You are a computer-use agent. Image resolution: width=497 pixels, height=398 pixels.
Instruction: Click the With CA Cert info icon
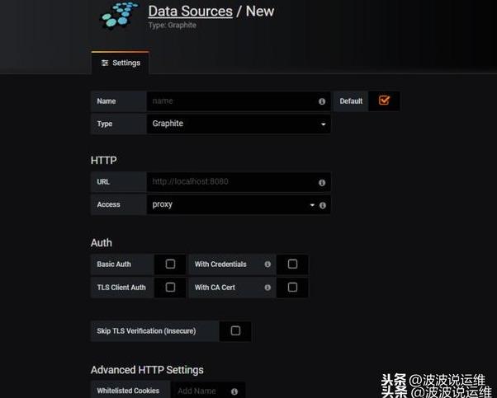coord(267,288)
